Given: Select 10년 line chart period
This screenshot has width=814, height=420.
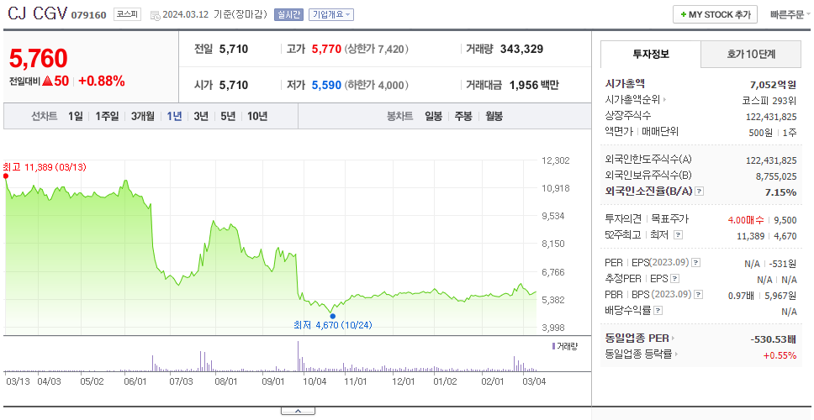Looking at the screenshot, I should point(257,117).
